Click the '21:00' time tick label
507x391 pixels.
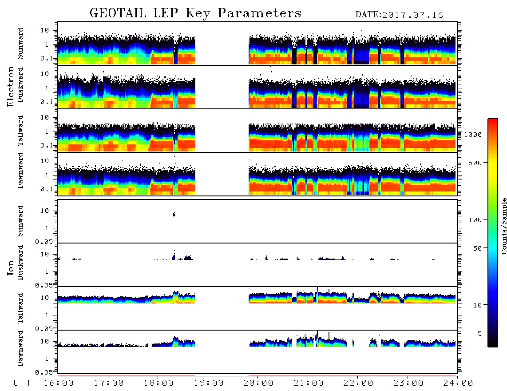click(309, 383)
